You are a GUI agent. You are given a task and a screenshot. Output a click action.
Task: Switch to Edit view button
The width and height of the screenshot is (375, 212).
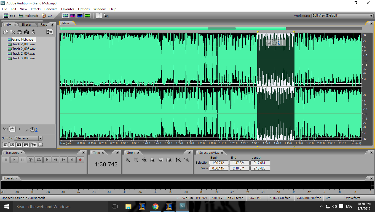(x=9, y=16)
